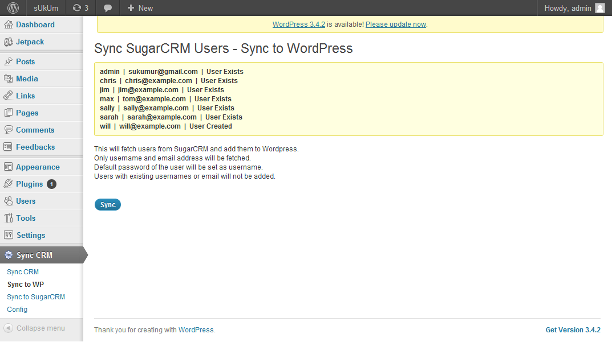Screen dimensions: 612x342
Task: Click the Feedbacks form icon
Action: click(8, 147)
